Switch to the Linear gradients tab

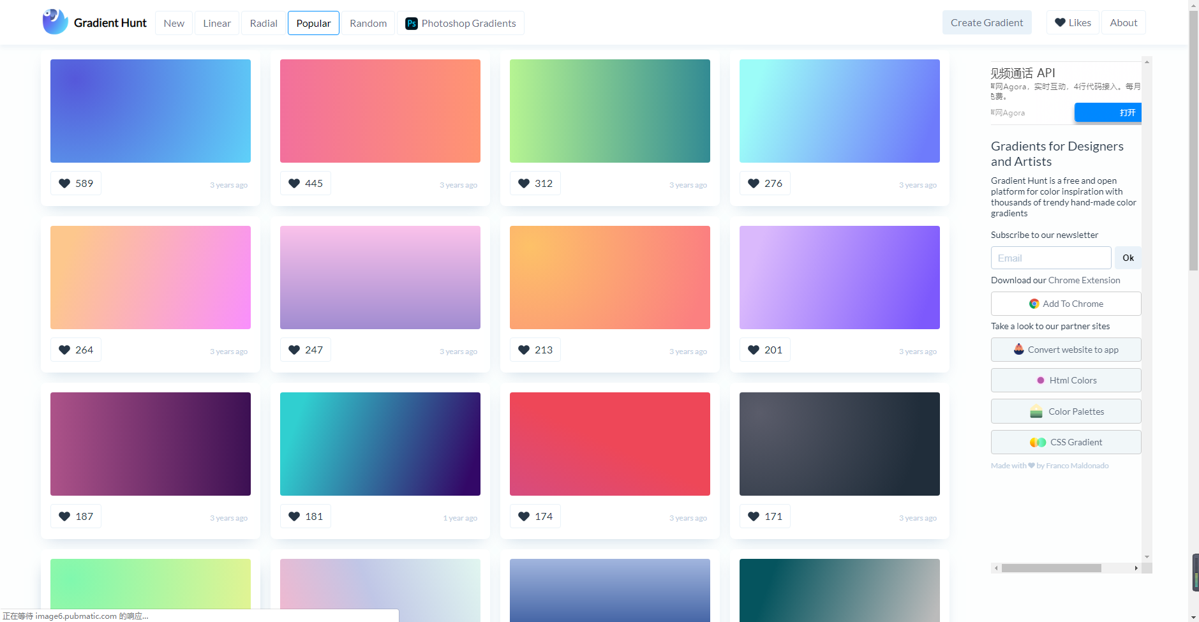[x=217, y=23]
